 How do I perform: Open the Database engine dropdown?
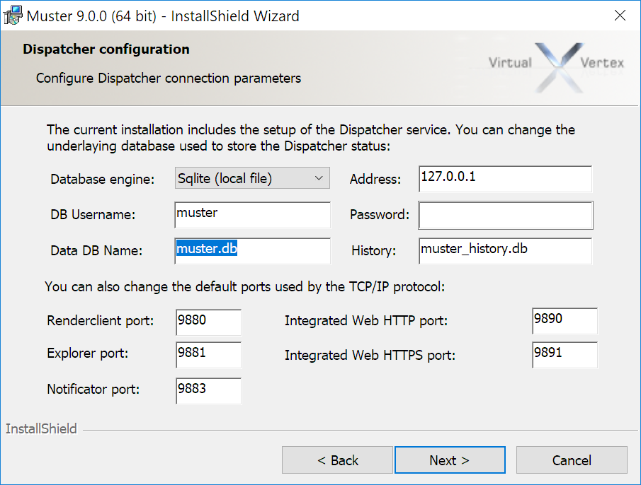pyautogui.click(x=251, y=178)
